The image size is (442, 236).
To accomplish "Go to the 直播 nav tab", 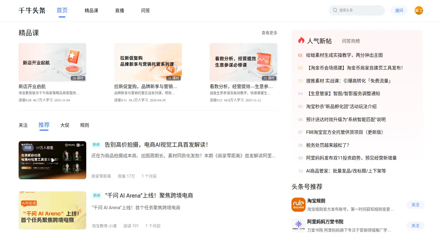I will 120,10.
